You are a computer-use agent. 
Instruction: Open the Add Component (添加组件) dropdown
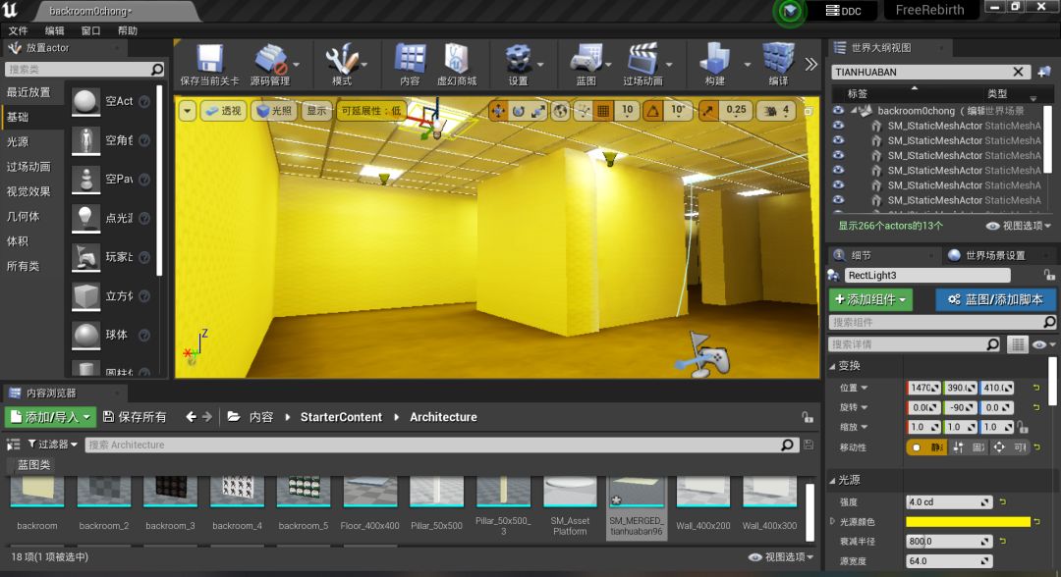click(x=870, y=299)
